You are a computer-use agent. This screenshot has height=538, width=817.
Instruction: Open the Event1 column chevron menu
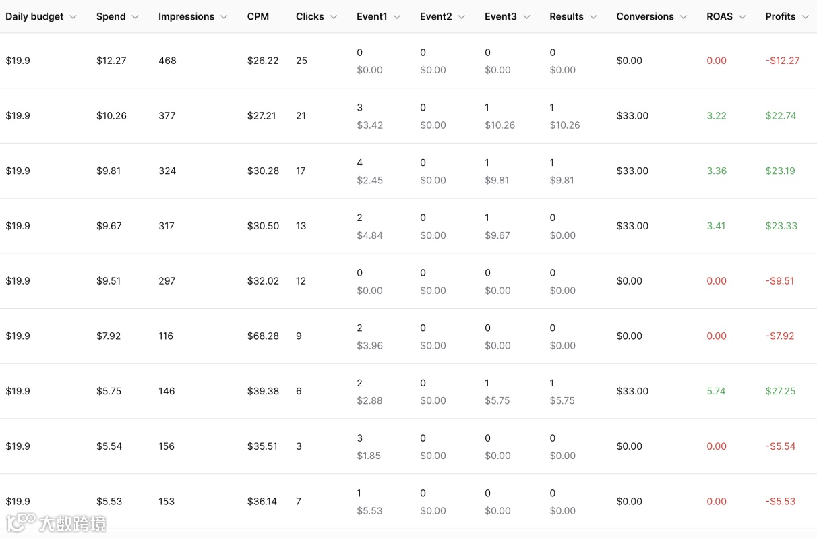(397, 17)
